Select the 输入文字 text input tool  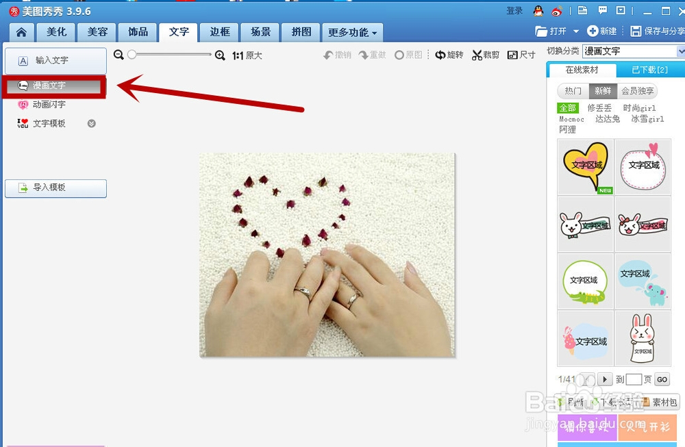(x=55, y=61)
